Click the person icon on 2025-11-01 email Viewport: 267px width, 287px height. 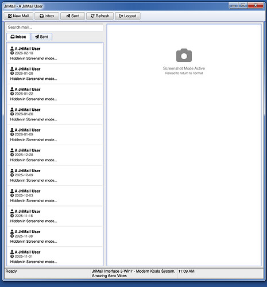[12, 252]
